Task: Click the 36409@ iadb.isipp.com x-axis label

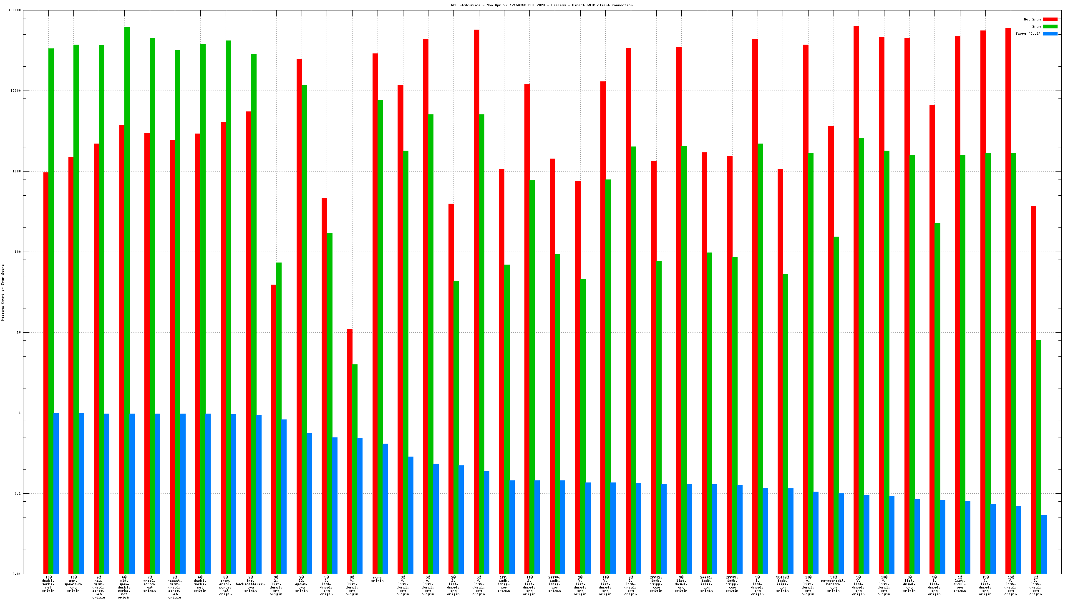Action: click(783, 584)
